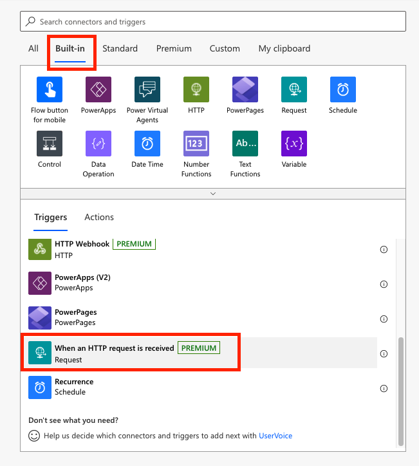Image resolution: width=419 pixels, height=466 pixels.
Task: Open the PowerPages connector in grid
Action: (245, 89)
